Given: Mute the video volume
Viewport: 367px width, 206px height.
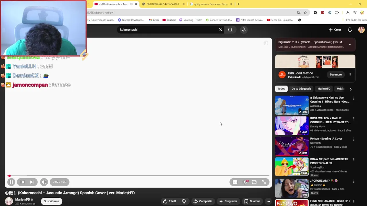Looking at the screenshot, I should [x=44, y=182].
